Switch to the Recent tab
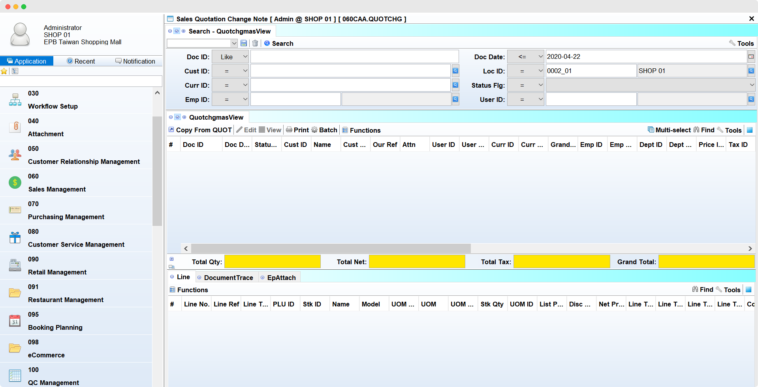This screenshot has height=387, width=758. point(81,61)
